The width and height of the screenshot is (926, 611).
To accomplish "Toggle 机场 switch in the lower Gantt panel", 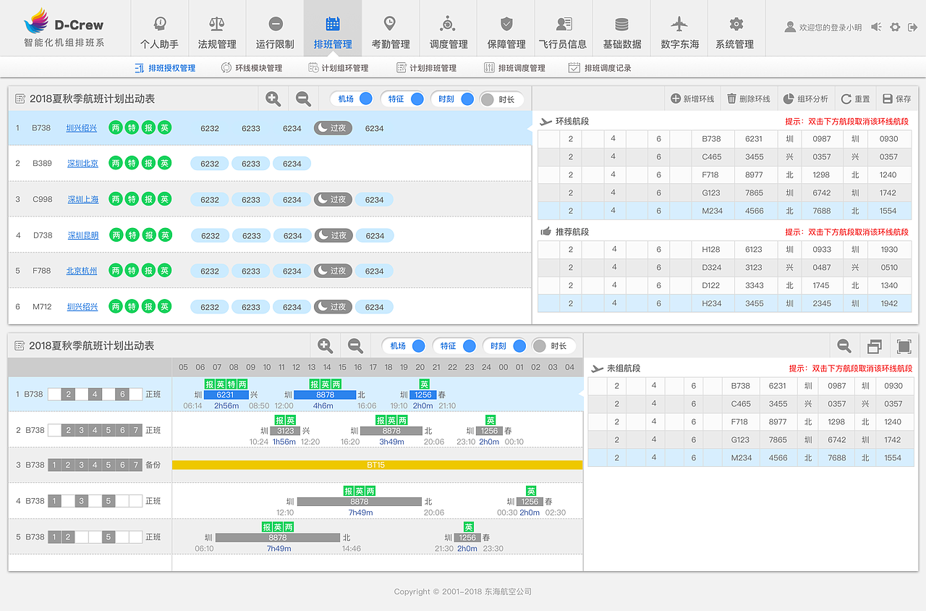I will 404,346.
